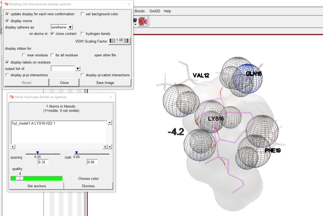This screenshot has width=323, height=216.
Task: Click the red molecular surface toolbar icon
Action: (143, 21)
